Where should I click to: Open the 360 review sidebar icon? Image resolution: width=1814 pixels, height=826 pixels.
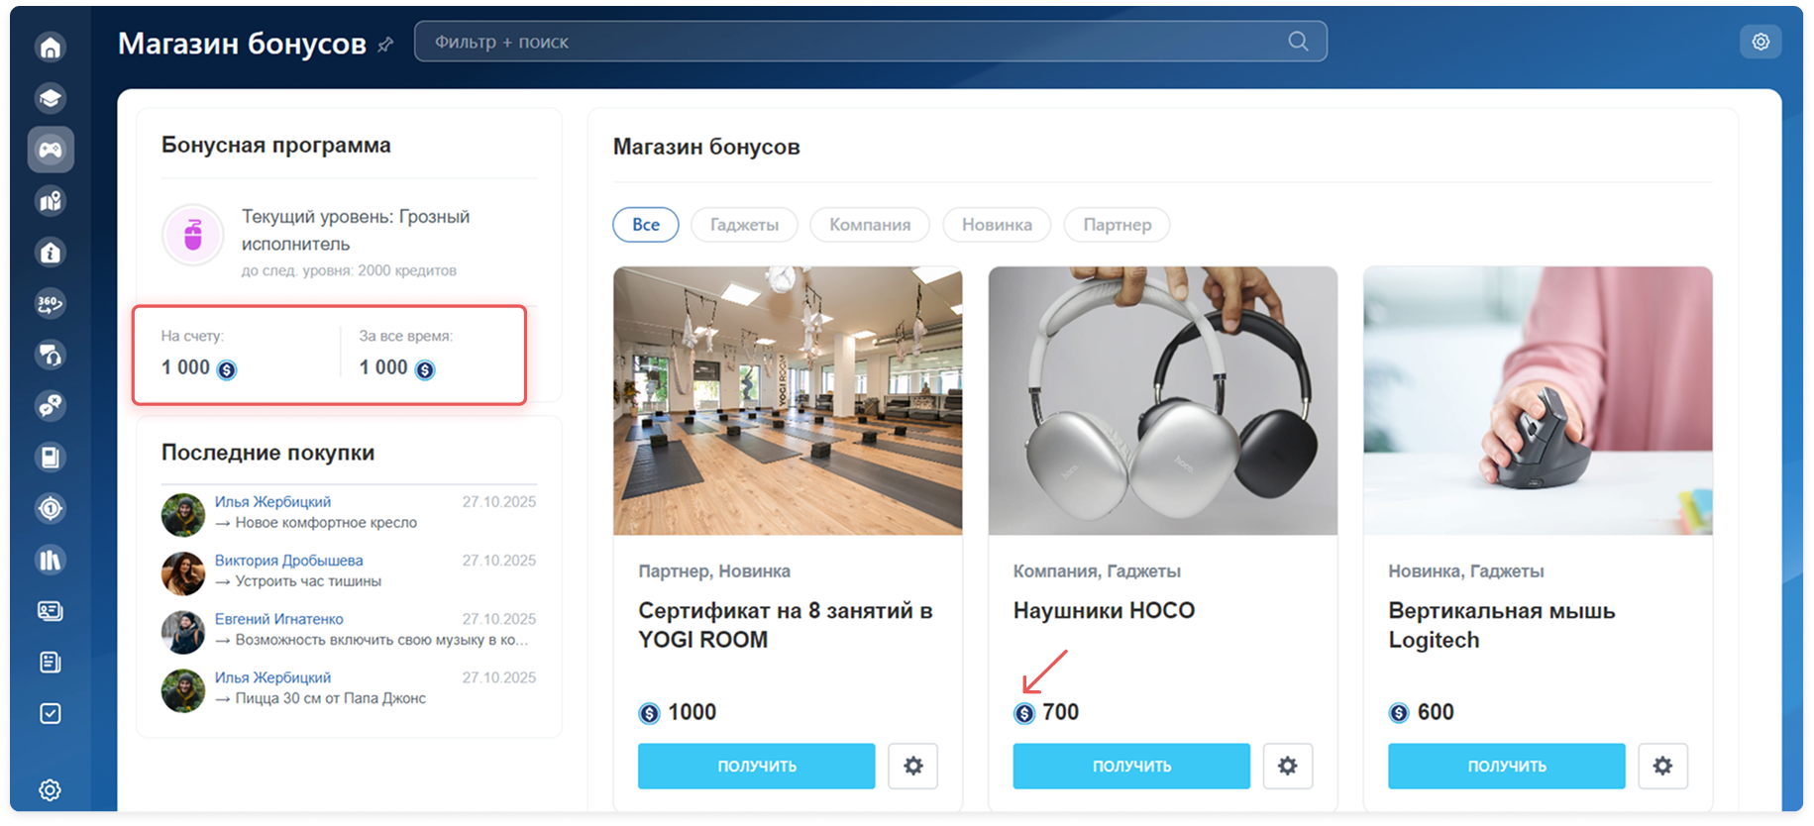(51, 303)
